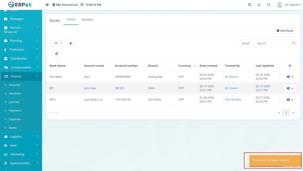Export the table using the Excel button
This screenshot has height=171, width=303.
pos(246,43)
